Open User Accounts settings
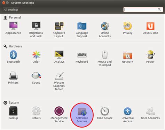 click(x=150, y=113)
